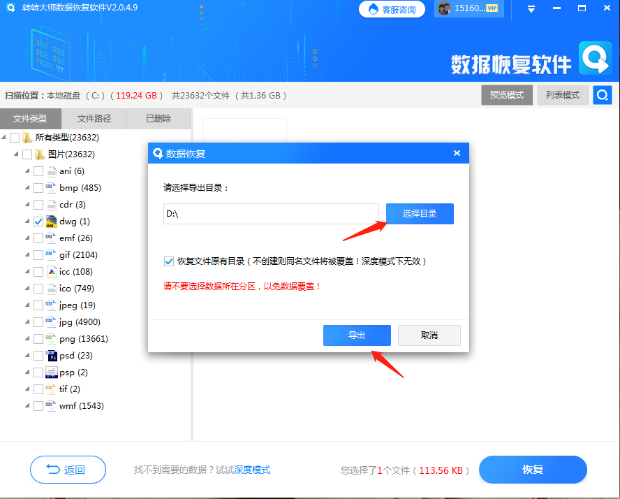Click the psd file type icon

[50, 355]
